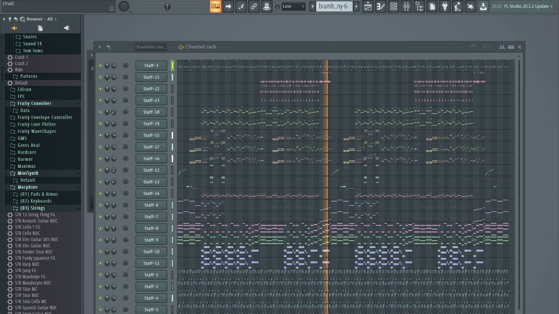Screen dimensions: 559x314
Task: Open the Line snap dropdown
Action: click(293, 6)
